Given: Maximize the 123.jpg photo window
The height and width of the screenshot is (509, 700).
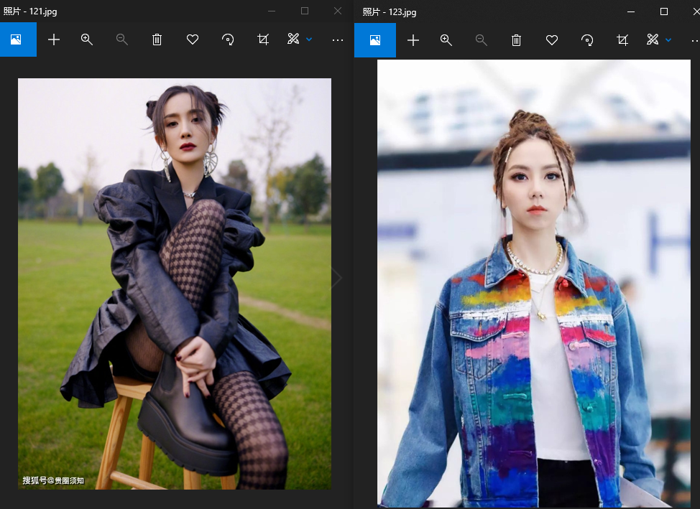Looking at the screenshot, I should tap(664, 11).
